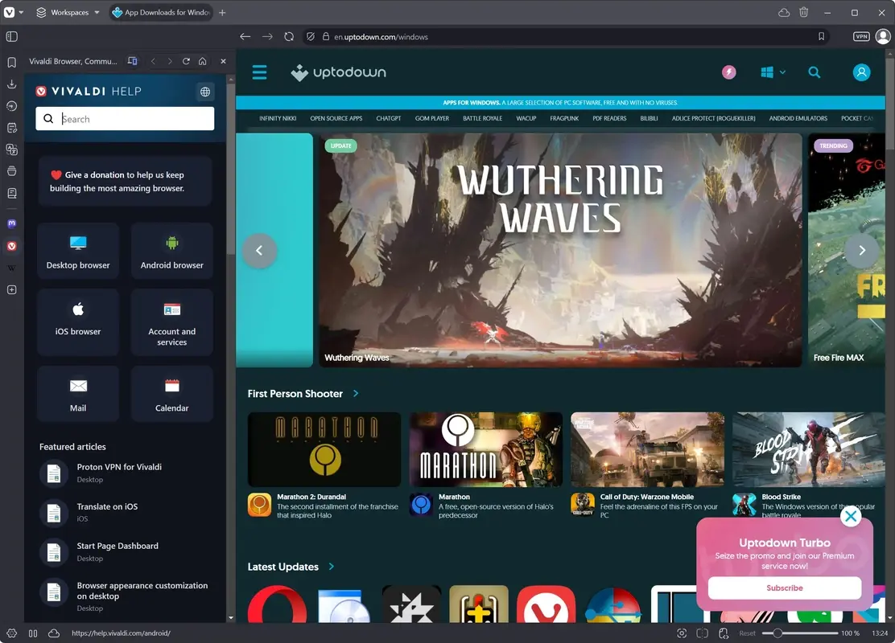The image size is (895, 643).
Task: Toggle break mode with the pause icon
Action: click(32, 633)
